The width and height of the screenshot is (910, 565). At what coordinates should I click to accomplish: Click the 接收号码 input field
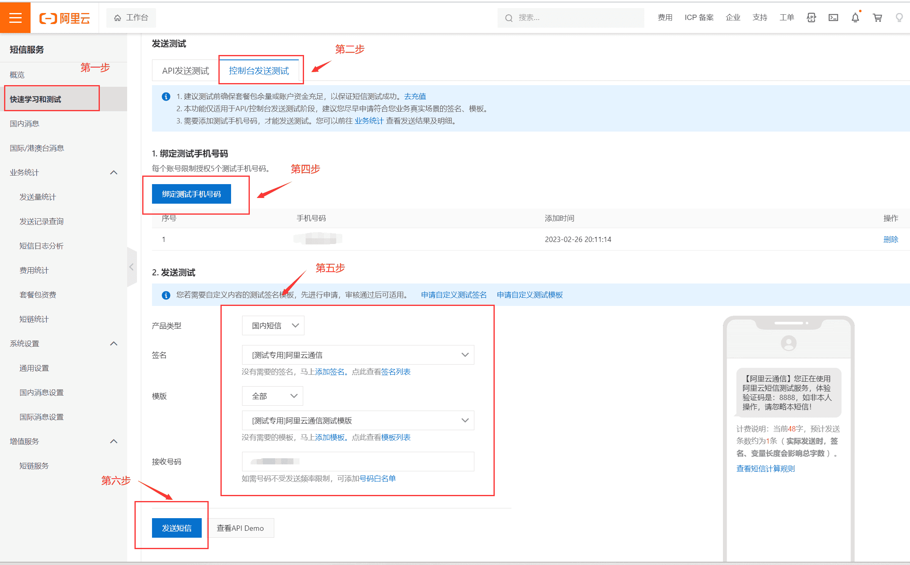[x=358, y=462]
